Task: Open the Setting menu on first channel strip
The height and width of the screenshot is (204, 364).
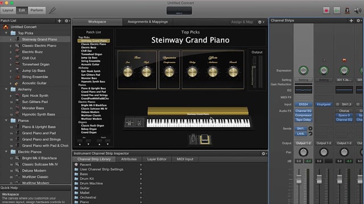Action: [303, 80]
